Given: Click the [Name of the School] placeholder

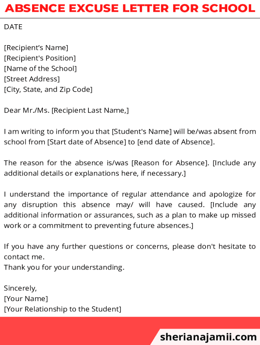Looking at the screenshot, I should pos(41,69).
